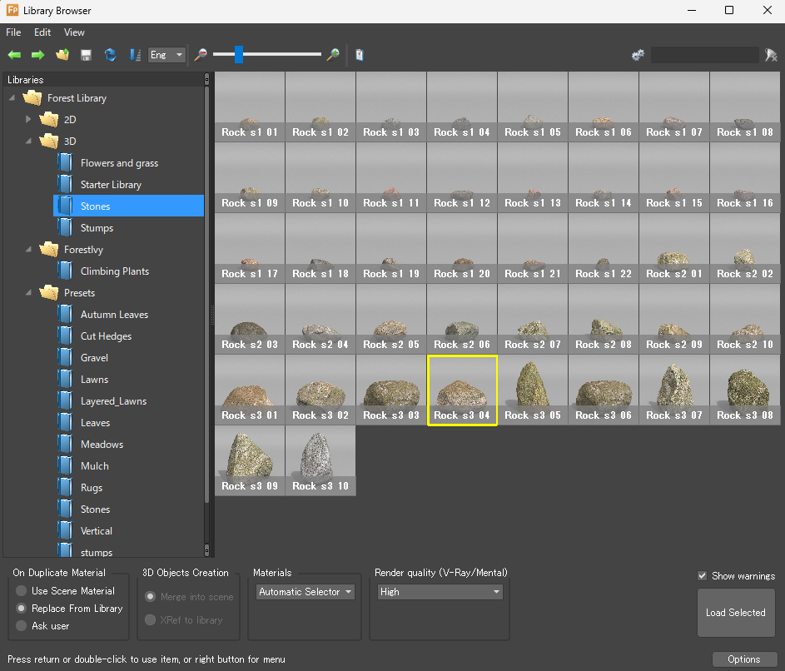Select the Ask user radio option
785x671 pixels.
[x=21, y=626]
